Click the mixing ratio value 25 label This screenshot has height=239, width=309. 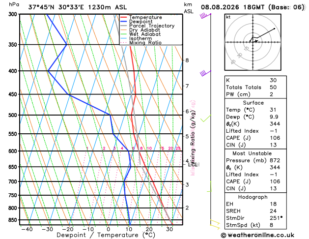pyautogui.click(x=178, y=149)
